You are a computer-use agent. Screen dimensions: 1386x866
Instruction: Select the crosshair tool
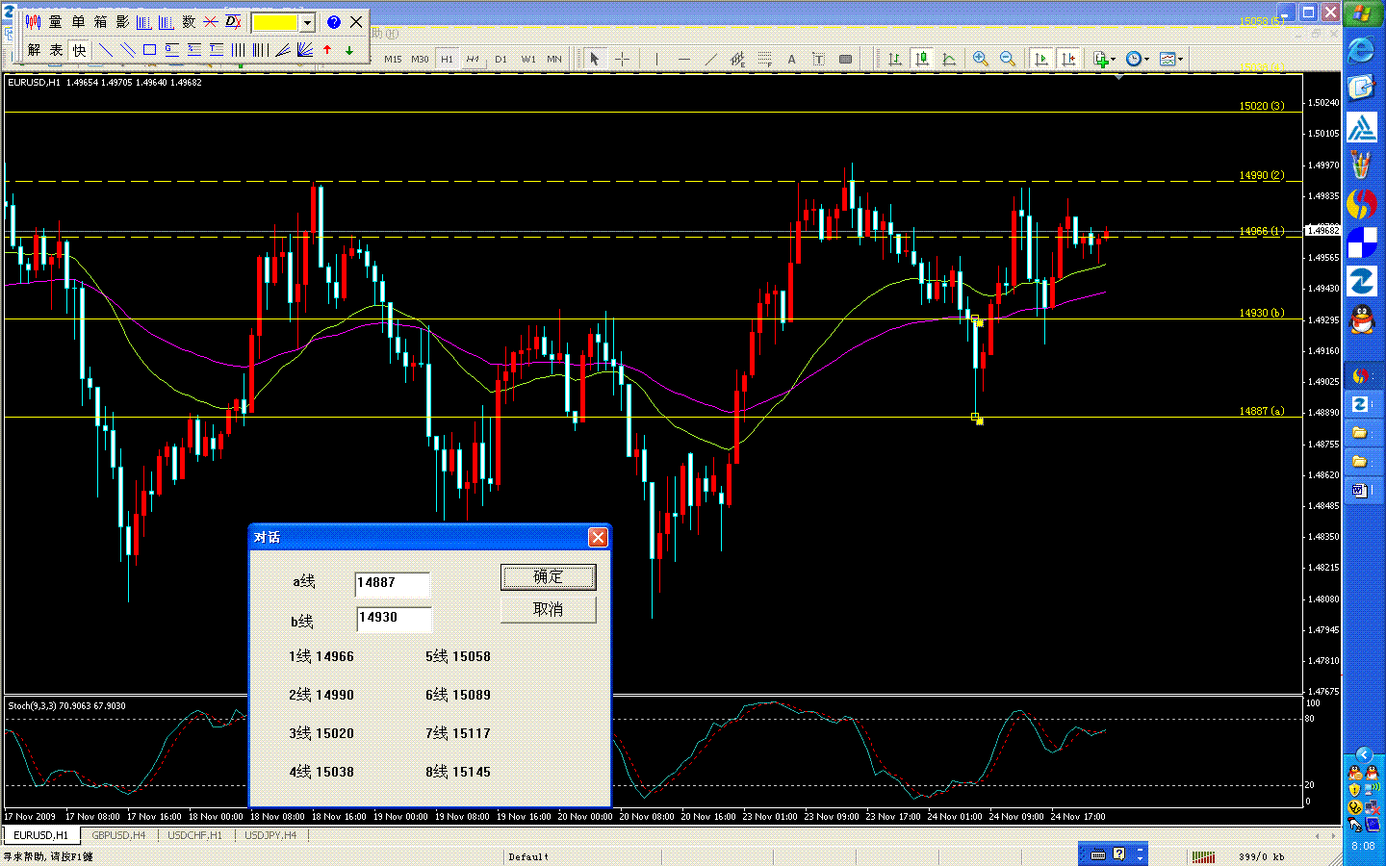622,60
